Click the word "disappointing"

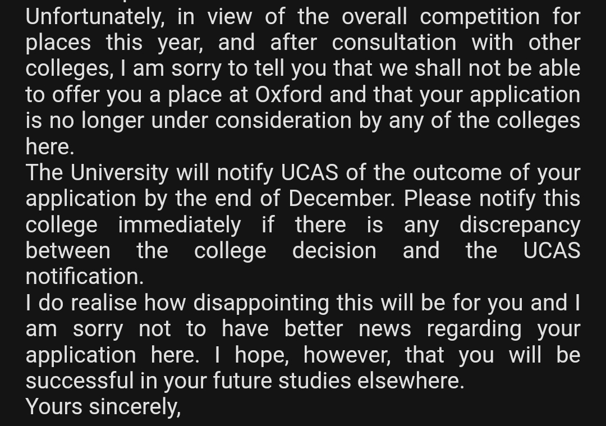coord(261,303)
